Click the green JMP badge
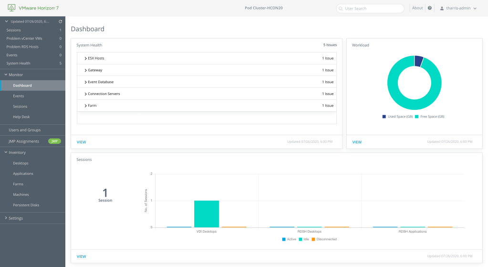 tap(54, 141)
